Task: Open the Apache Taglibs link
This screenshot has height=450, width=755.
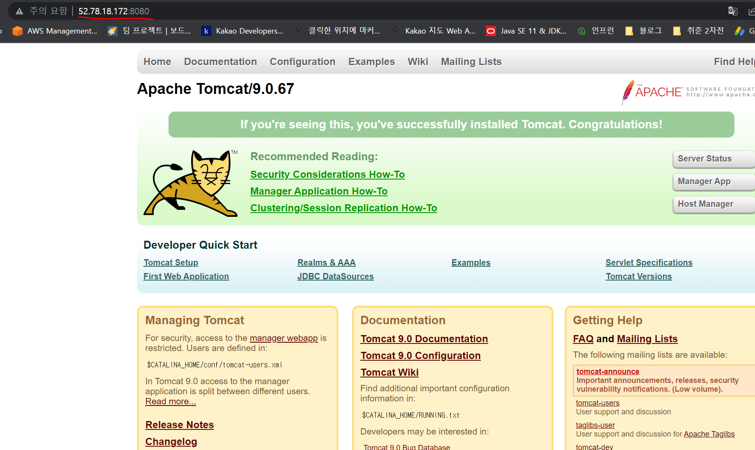Action: click(709, 434)
